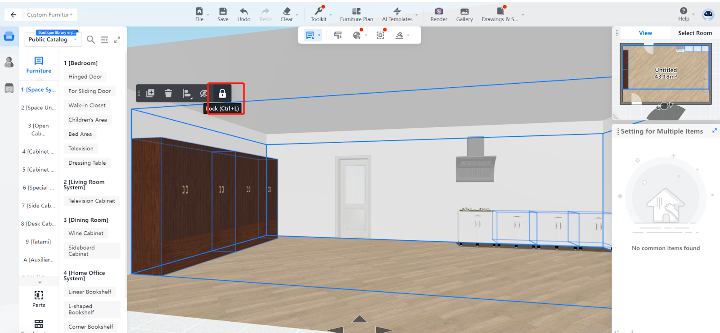Open the Public Catalog dropdown
The image size is (720, 333).
(52, 40)
